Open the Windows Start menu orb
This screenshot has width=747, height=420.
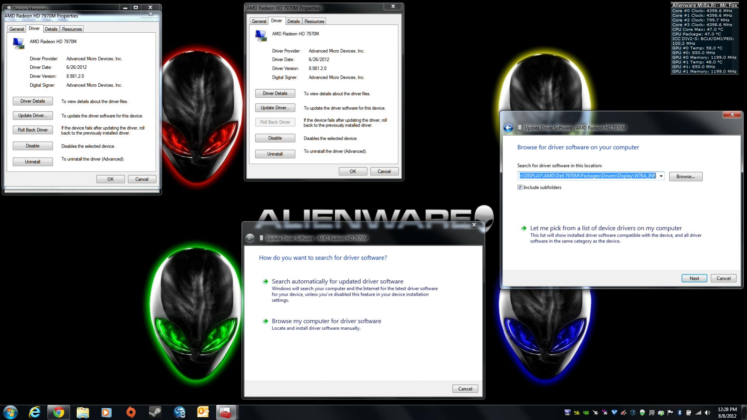point(11,412)
